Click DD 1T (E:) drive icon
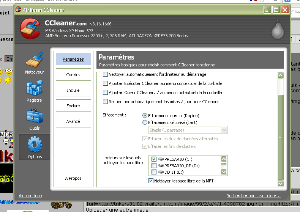 161,172
